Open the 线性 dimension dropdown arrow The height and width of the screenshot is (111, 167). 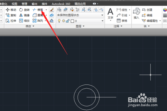(130, 10)
